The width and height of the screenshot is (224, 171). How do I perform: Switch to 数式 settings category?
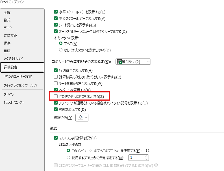[7, 20]
